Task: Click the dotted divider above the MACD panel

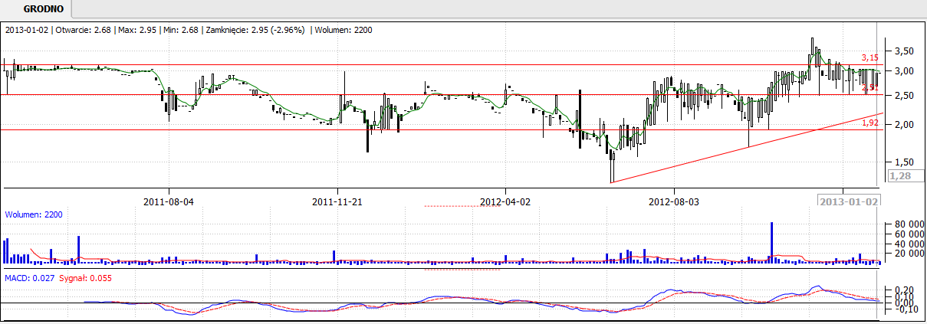Action: click(x=462, y=270)
